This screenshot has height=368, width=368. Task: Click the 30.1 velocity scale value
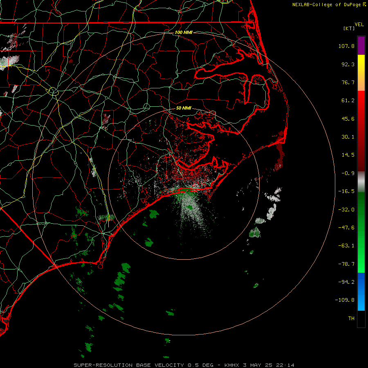point(348,137)
